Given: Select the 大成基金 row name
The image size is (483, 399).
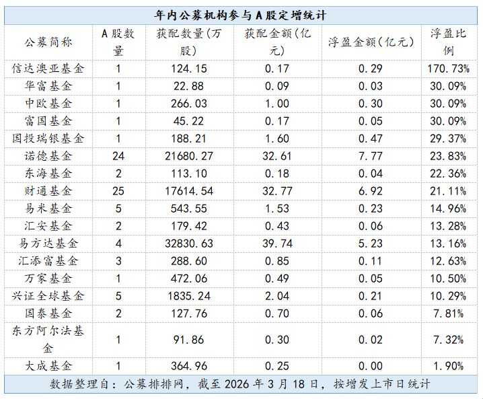Looking at the screenshot, I should pyautogui.click(x=48, y=367).
